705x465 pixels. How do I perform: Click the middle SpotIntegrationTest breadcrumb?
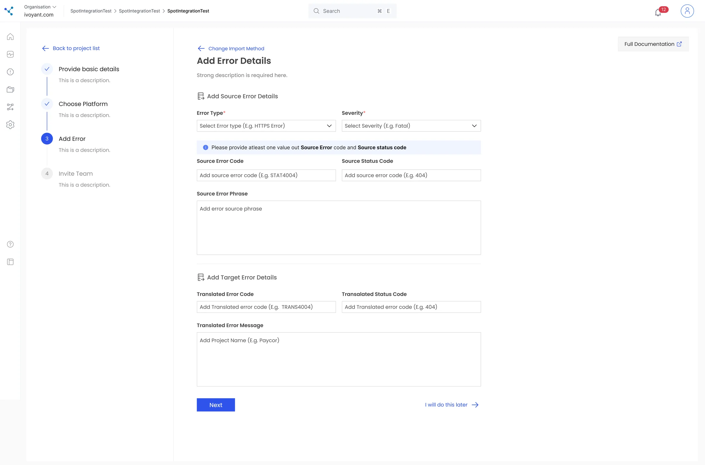pos(139,11)
